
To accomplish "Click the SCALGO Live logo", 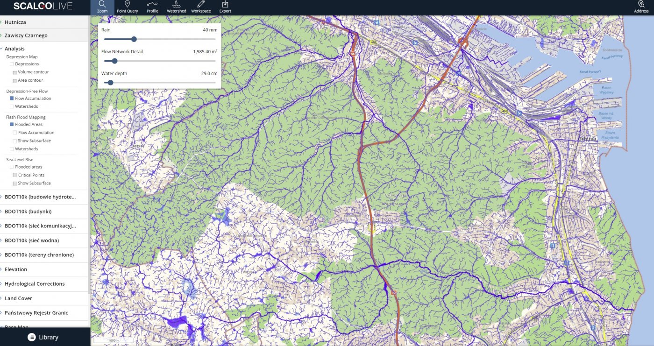I will pos(43,7).
